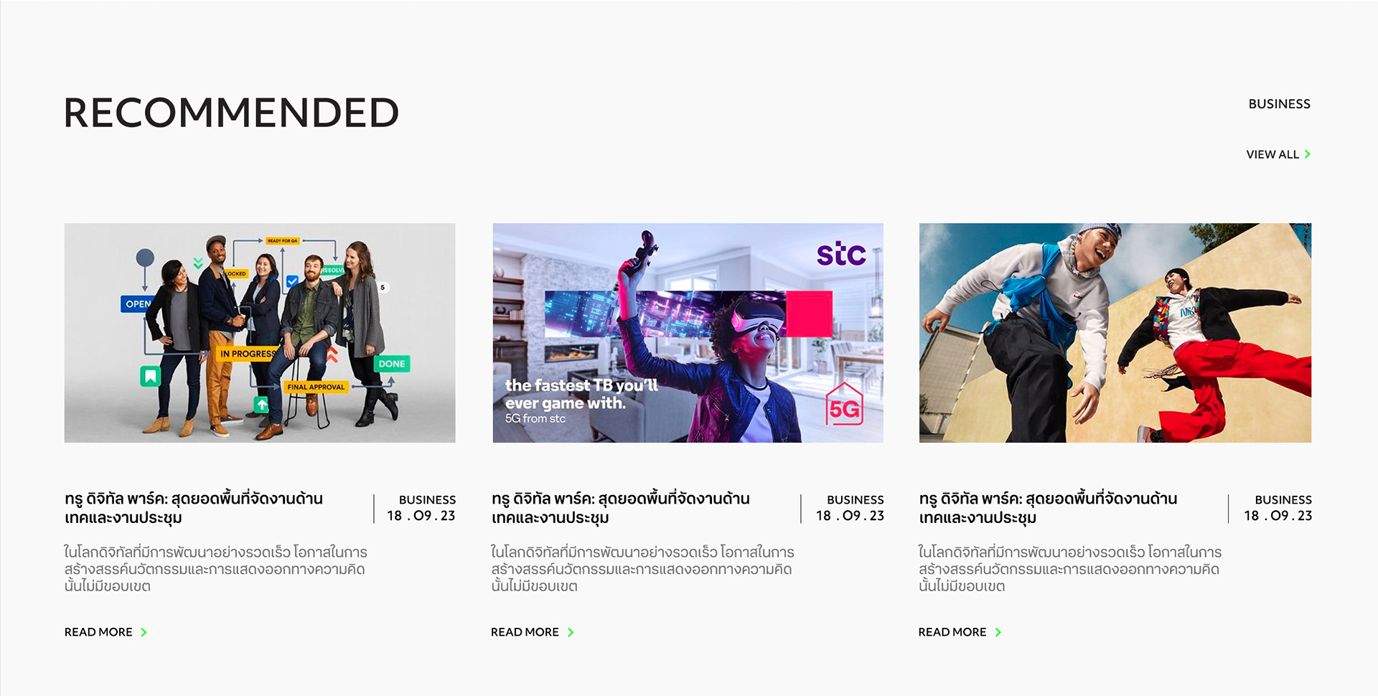1378x696 pixels.
Task: Click the DONE label in the first image
Action: pyautogui.click(x=392, y=364)
